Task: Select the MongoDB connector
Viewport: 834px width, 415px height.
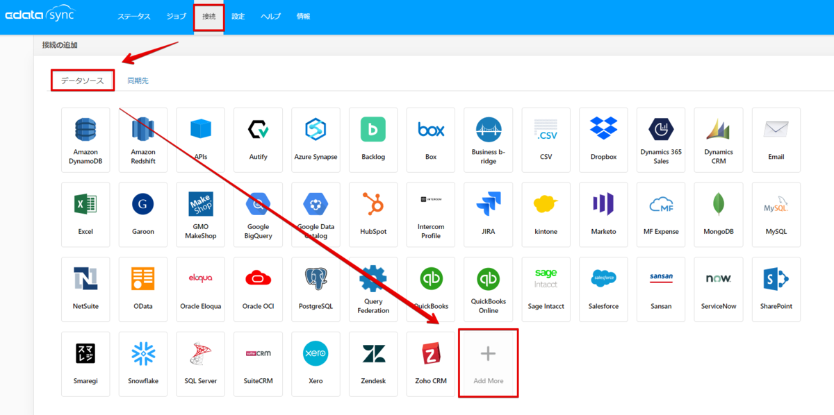Action: coord(719,215)
